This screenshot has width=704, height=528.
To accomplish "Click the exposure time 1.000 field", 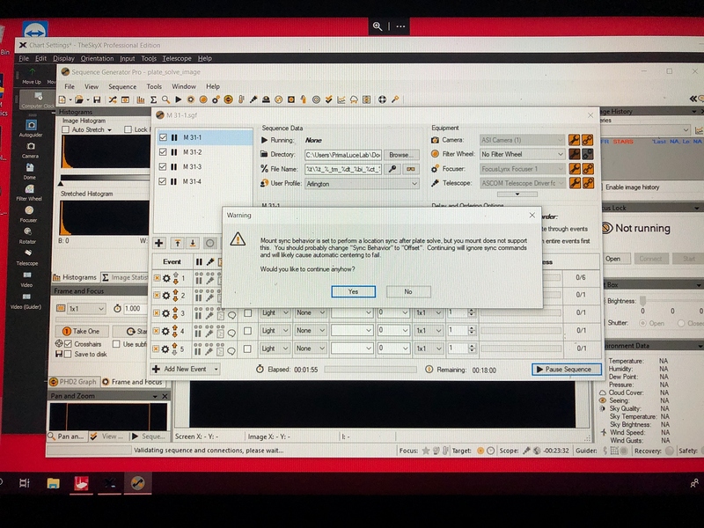I will click(135, 309).
